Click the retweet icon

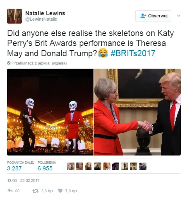(x=36, y=191)
